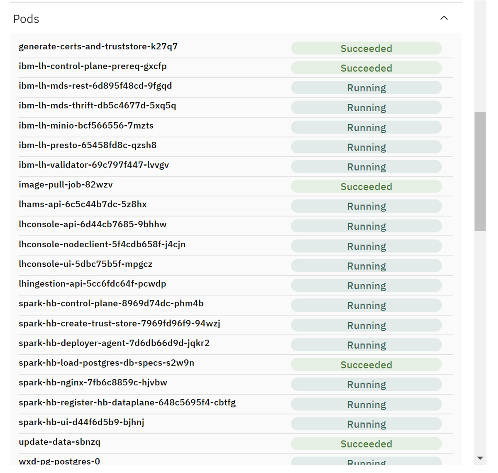Click Running badge of ibm-lh-validator pod

[x=366, y=167]
